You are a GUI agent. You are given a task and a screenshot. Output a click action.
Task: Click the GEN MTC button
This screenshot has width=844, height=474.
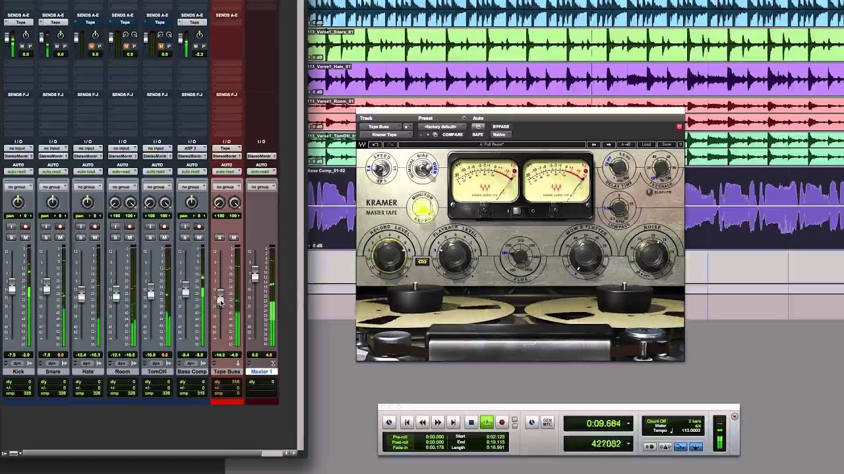click(547, 422)
